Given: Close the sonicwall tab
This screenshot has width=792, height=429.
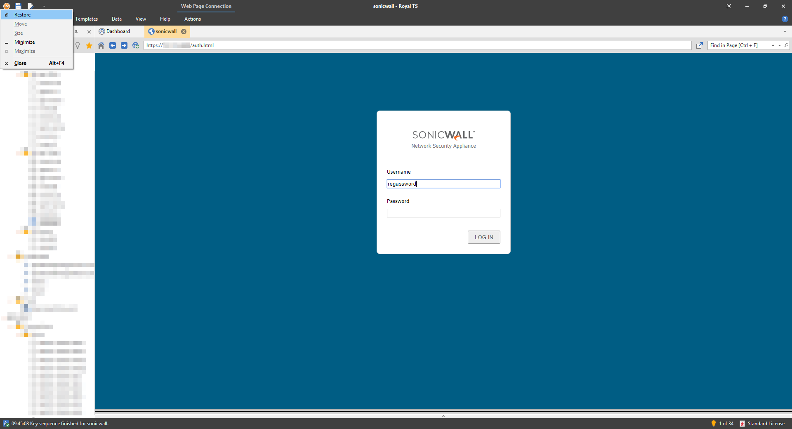Looking at the screenshot, I should coord(184,31).
